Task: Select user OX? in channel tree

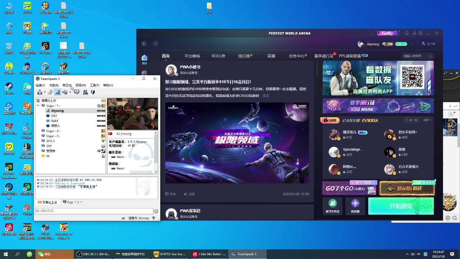Action: (54, 116)
